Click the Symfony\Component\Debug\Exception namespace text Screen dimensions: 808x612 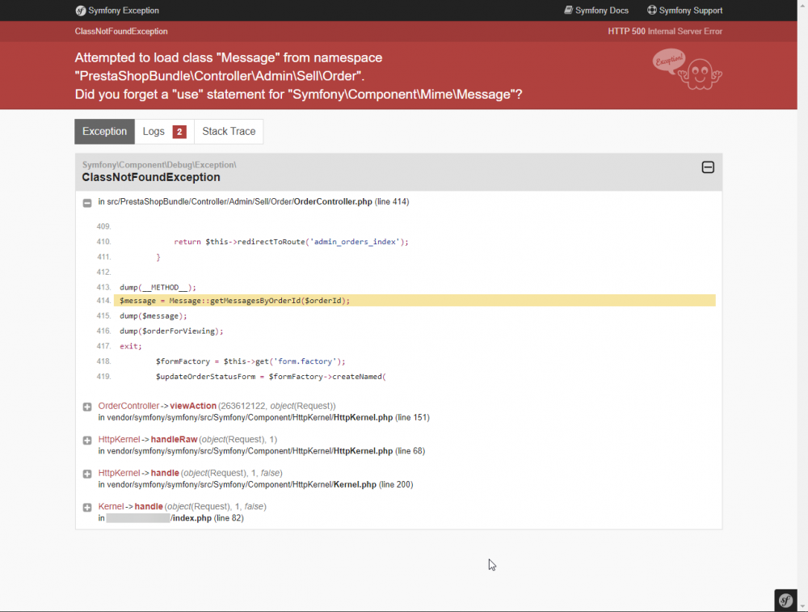pos(159,165)
